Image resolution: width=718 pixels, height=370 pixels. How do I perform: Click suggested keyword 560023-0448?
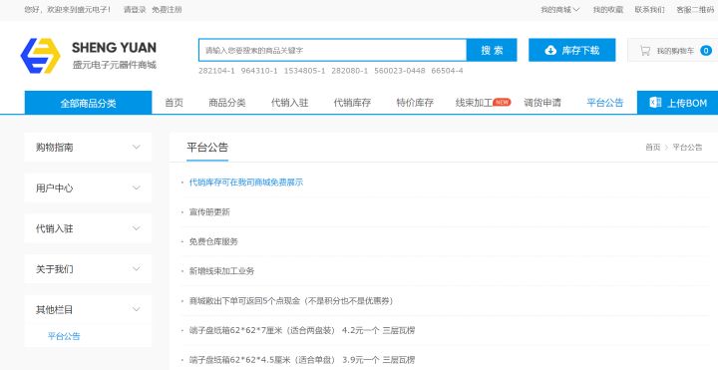(400, 71)
